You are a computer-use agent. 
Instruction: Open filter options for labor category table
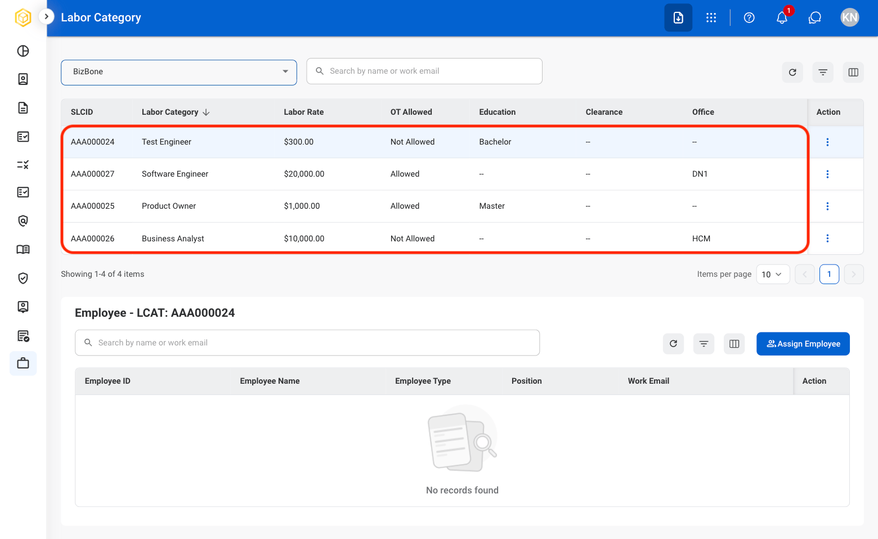click(x=823, y=72)
